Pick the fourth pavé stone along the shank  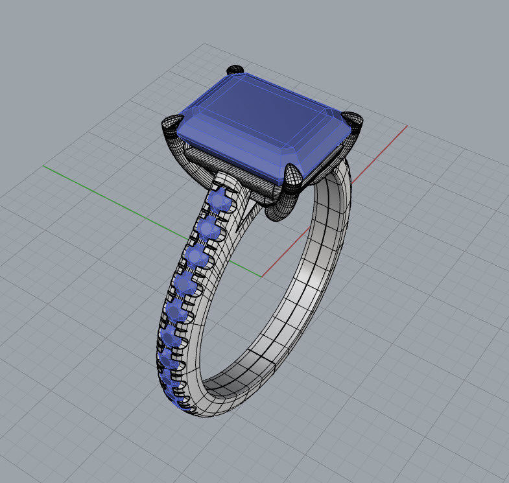(185, 284)
